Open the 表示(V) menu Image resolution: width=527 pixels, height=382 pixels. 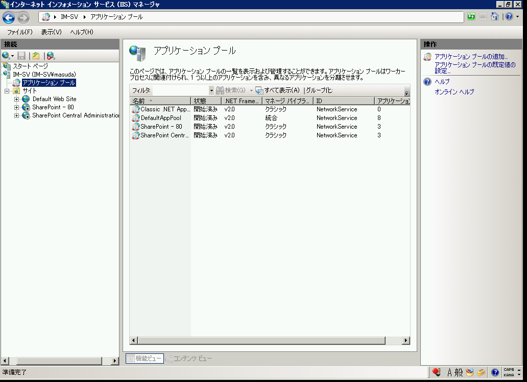click(51, 32)
